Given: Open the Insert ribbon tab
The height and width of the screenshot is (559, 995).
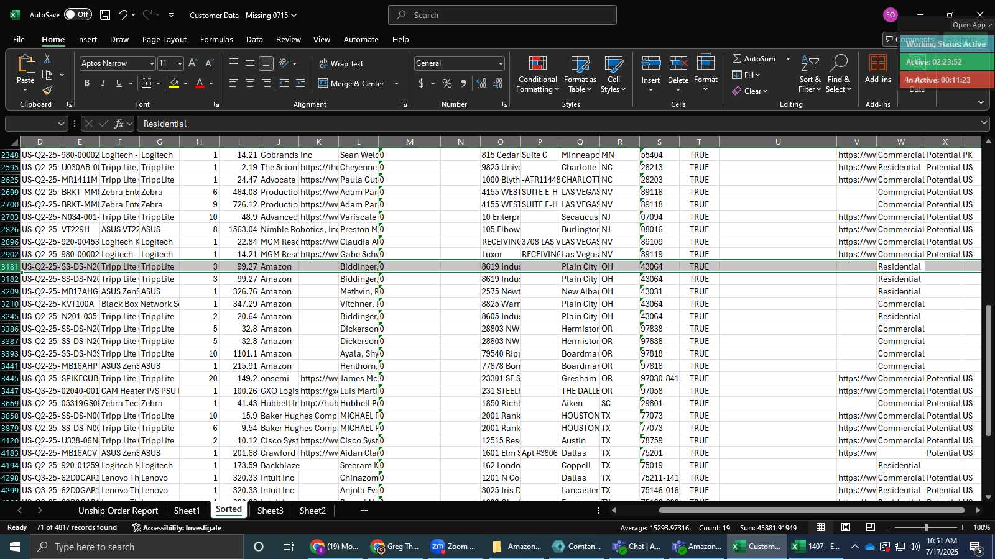Looking at the screenshot, I should pyautogui.click(x=87, y=39).
